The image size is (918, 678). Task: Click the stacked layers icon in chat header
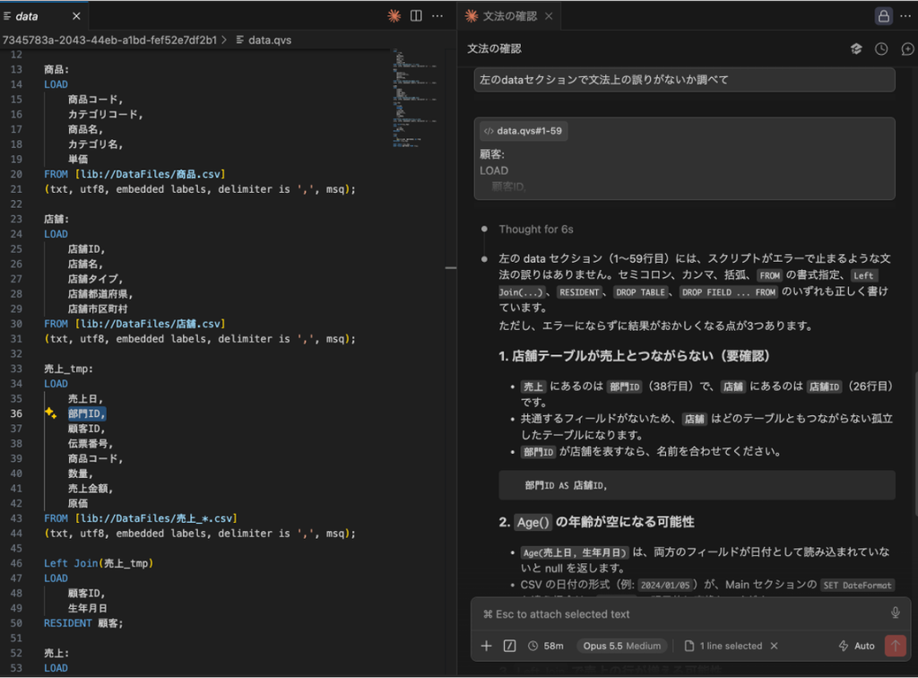[856, 49]
